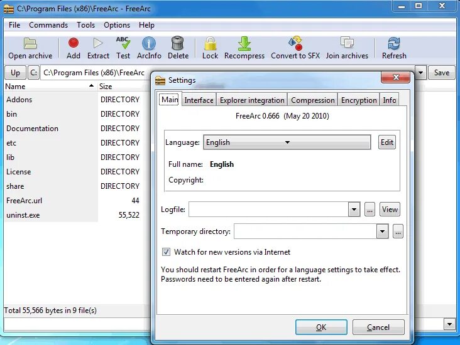
Task: Click the Save button next to the path
Action: [x=442, y=73]
